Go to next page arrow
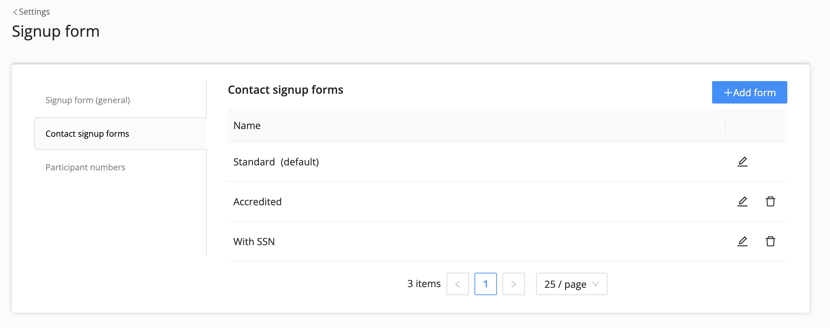This screenshot has width=830, height=328. point(513,284)
